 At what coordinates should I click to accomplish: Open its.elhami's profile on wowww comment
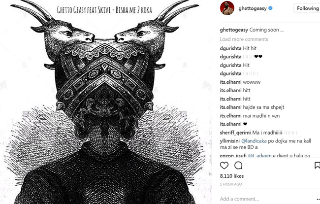click(x=230, y=82)
